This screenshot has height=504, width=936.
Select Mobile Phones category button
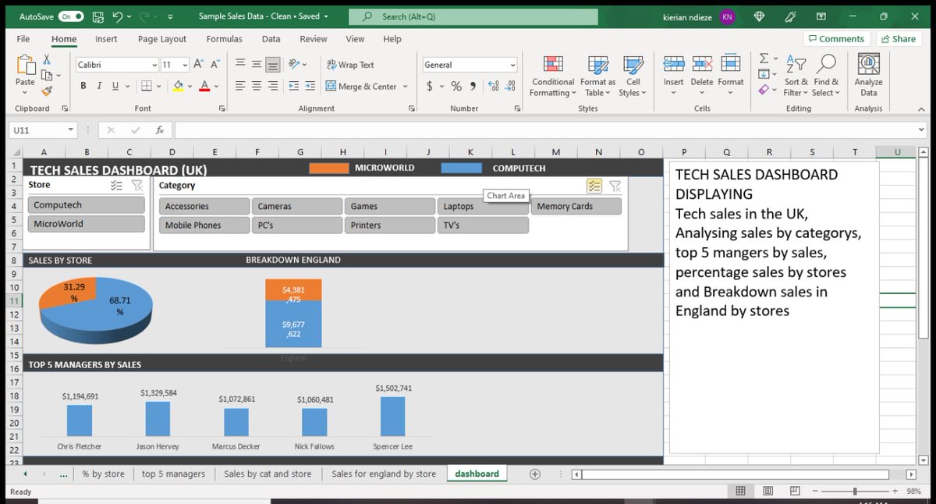pos(204,225)
